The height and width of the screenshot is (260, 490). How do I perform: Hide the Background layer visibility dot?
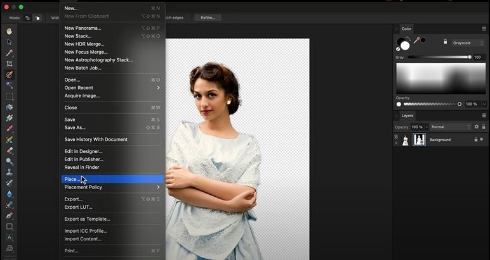coord(482,140)
